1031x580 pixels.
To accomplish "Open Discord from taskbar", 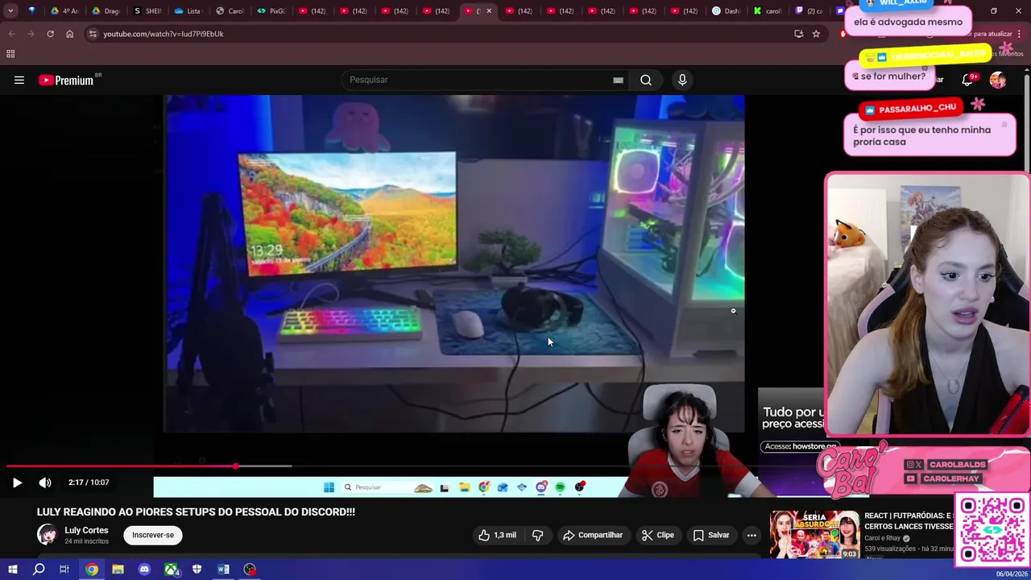I will coord(144,570).
